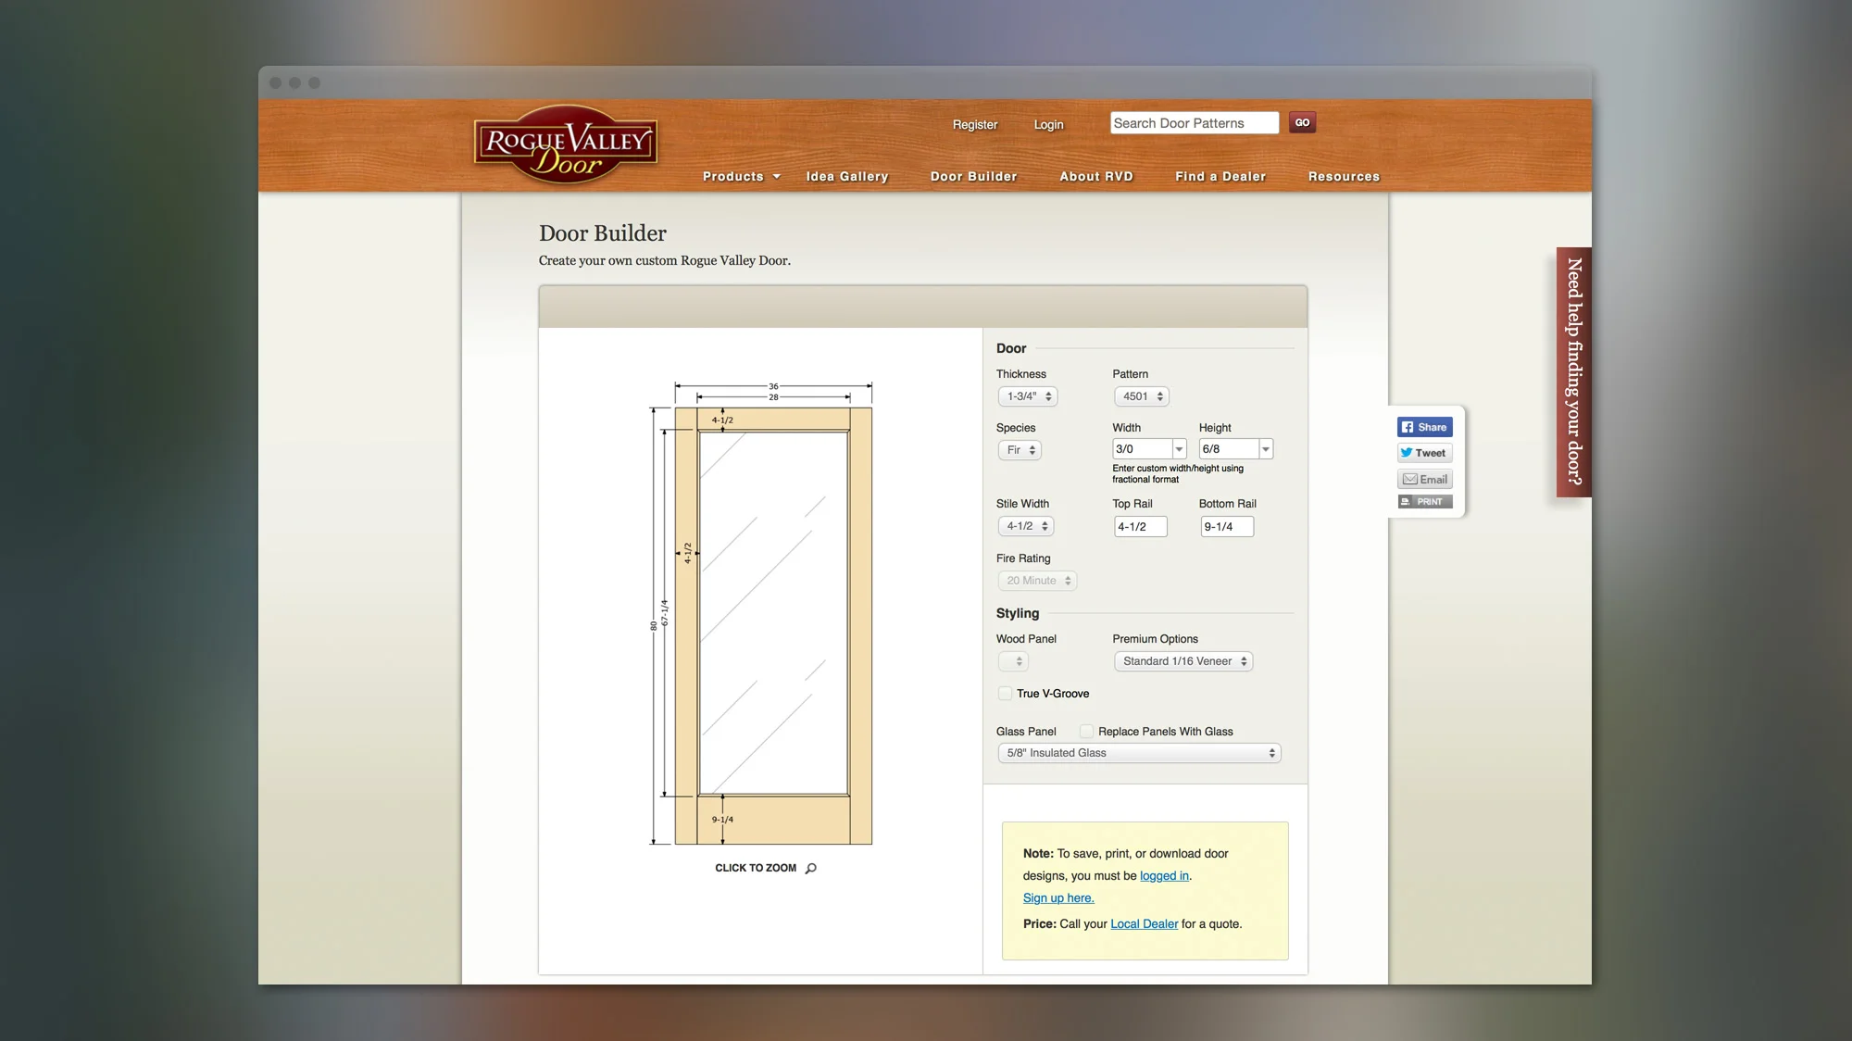
Task: Expand the Width combo box arrow
Action: click(x=1179, y=449)
